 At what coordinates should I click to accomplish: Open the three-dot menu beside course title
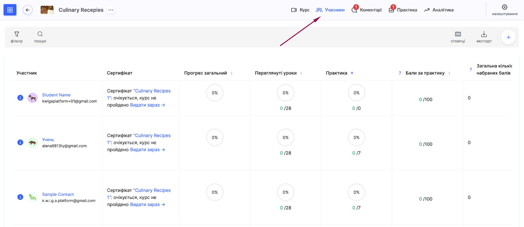111,10
